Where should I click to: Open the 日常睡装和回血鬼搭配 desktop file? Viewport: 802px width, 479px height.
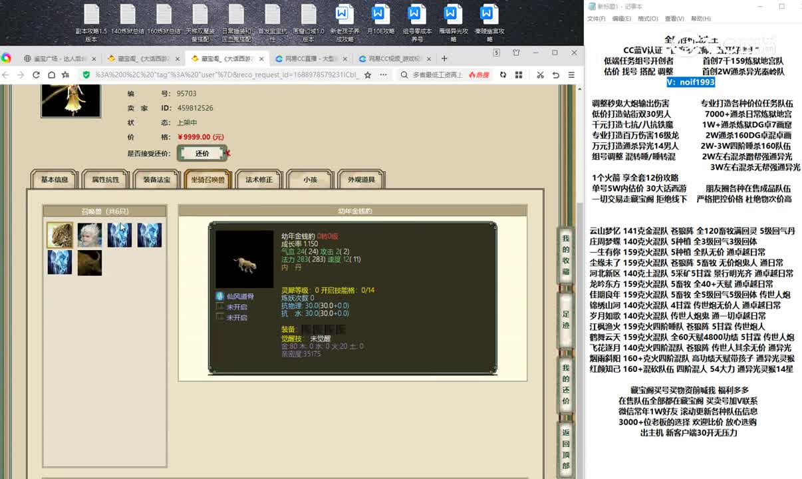tap(236, 23)
